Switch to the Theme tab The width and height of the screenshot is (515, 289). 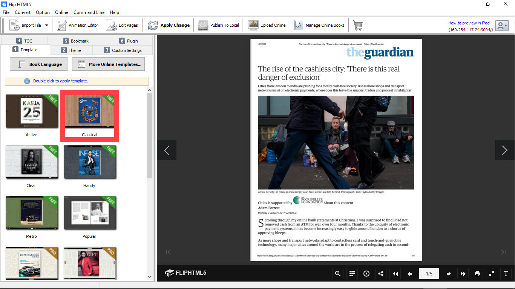click(x=71, y=50)
